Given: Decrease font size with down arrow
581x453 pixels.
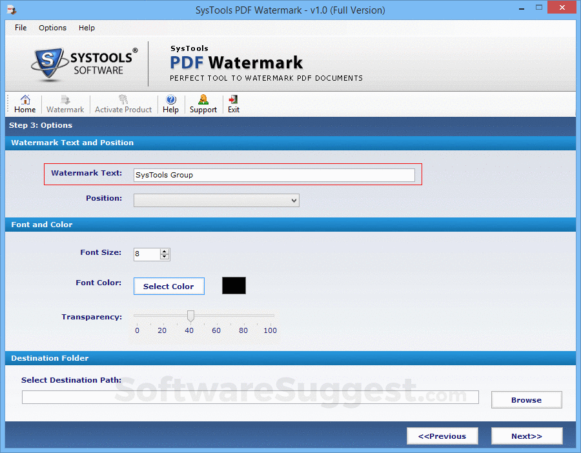Looking at the screenshot, I should coord(165,257).
